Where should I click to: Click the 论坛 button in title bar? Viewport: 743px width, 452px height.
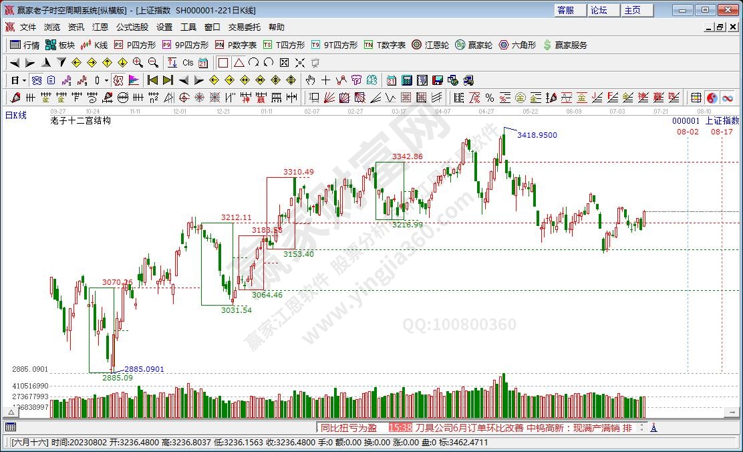[x=599, y=10]
